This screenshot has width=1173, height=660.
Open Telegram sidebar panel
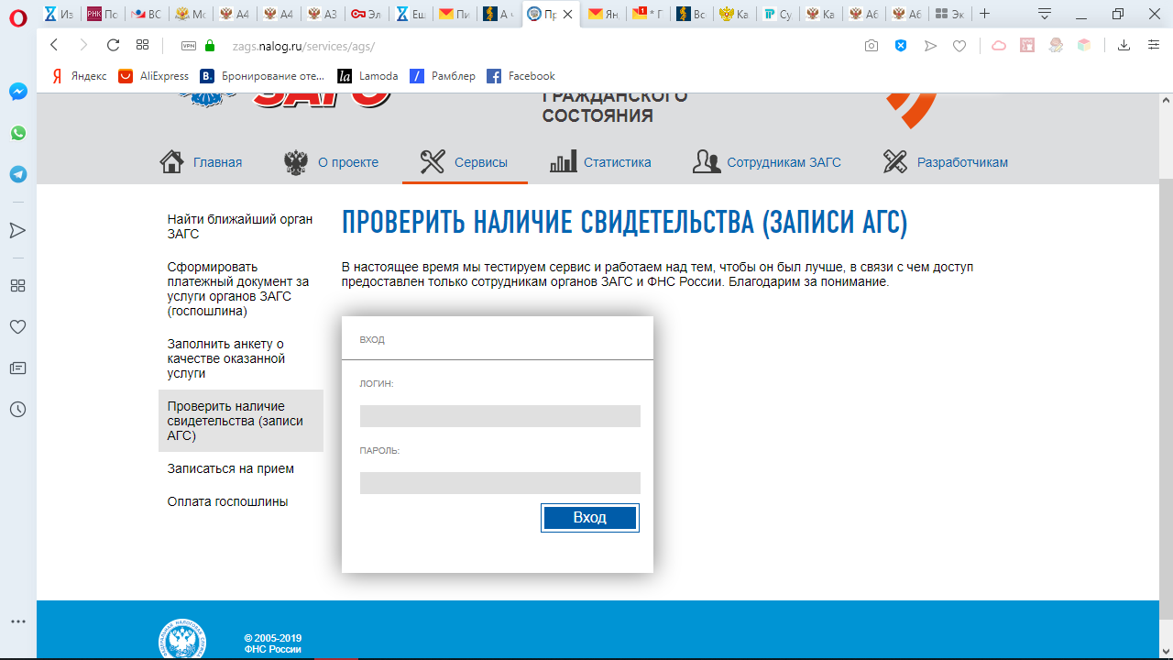[x=17, y=174]
